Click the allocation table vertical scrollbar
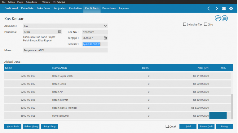Image resolution: width=238 pixels, height=133 pixels. [x=232, y=105]
